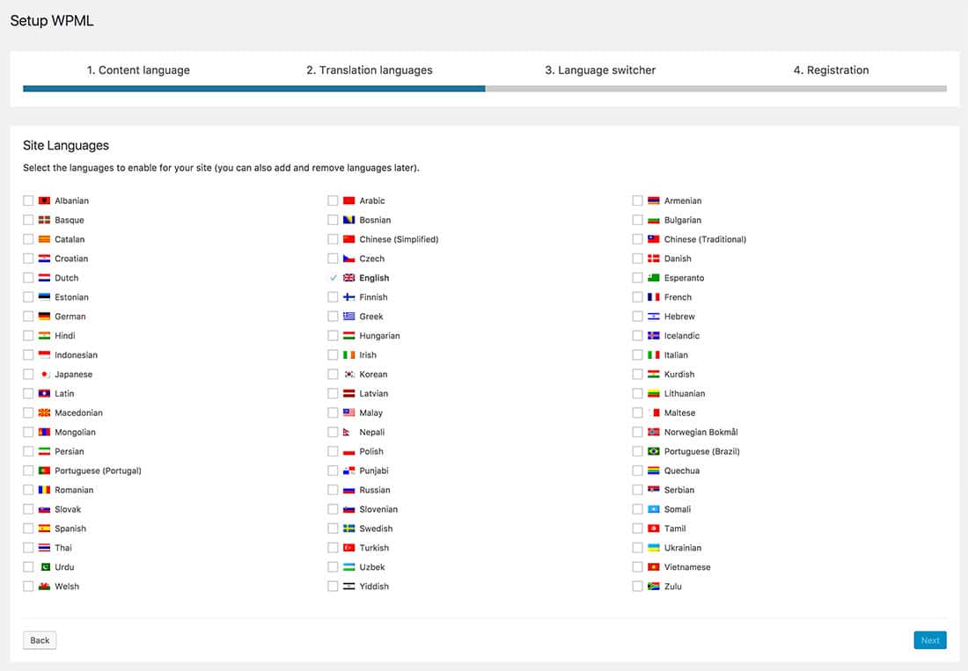
Task: Click the Somali language label
Action: [x=678, y=509]
